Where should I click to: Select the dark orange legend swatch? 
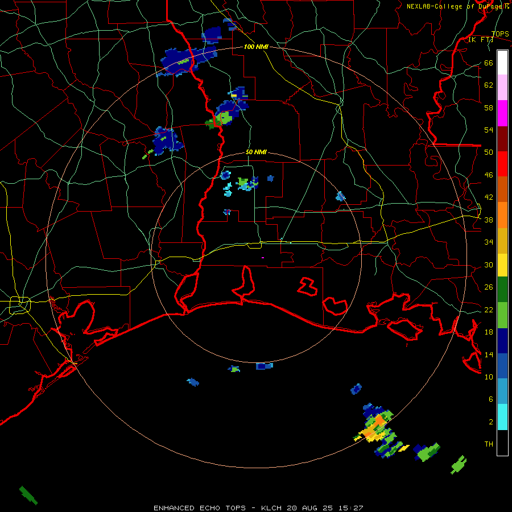point(502,189)
